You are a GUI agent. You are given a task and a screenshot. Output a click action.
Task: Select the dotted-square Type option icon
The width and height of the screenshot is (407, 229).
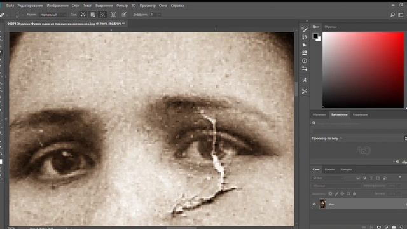coord(102,15)
